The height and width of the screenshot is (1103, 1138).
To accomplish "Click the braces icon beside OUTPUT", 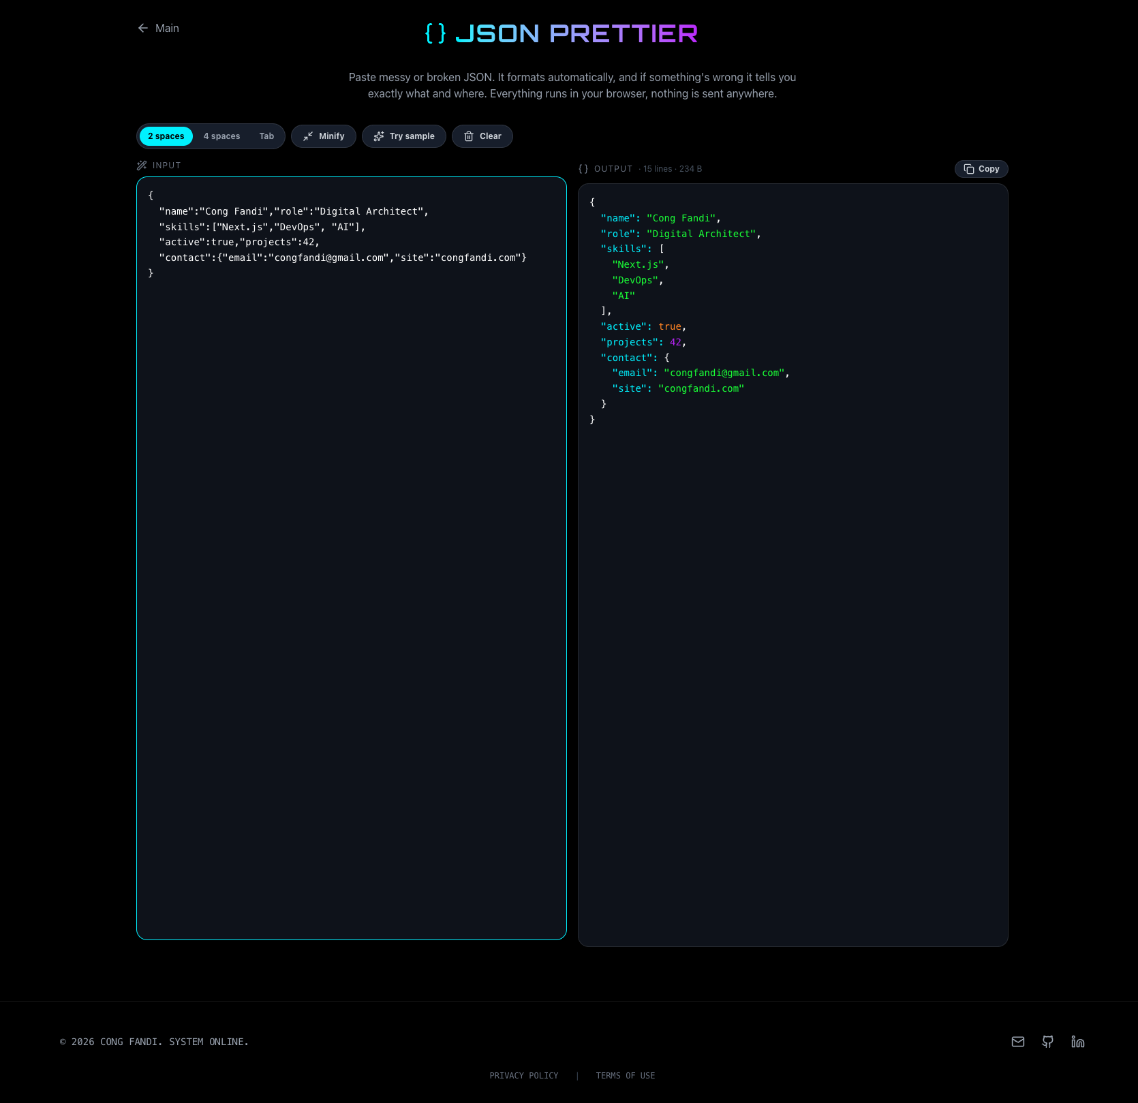I will pyautogui.click(x=583, y=169).
